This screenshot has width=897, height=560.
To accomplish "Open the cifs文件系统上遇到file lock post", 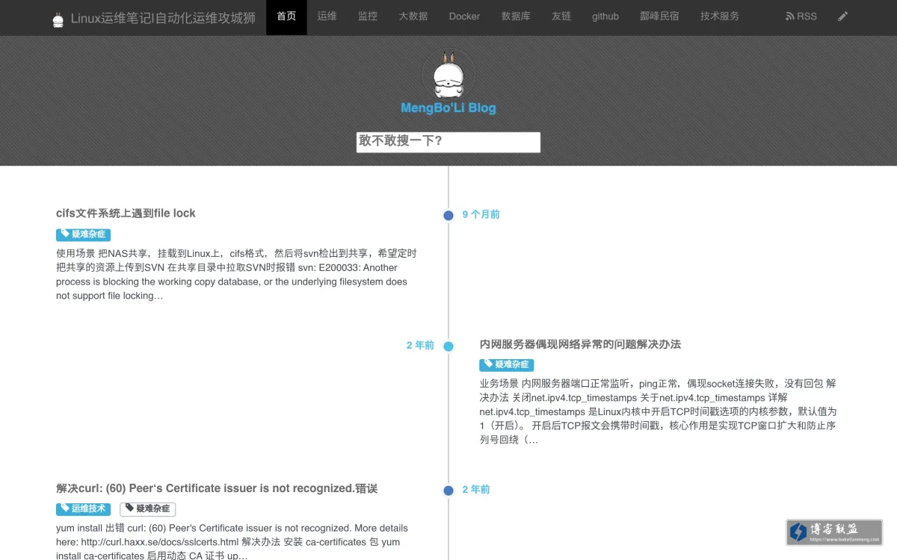I will 126,214.
